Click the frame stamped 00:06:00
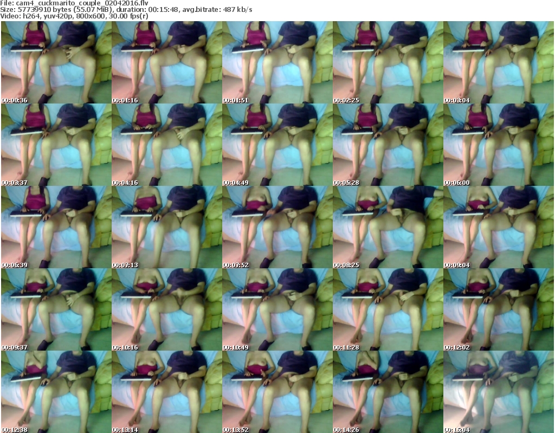555x433 pixels. 498,145
